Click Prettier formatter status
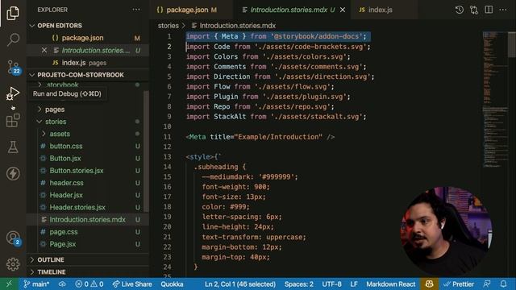Image resolution: width=516 pixels, height=290 pixels. tap(459, 284)
